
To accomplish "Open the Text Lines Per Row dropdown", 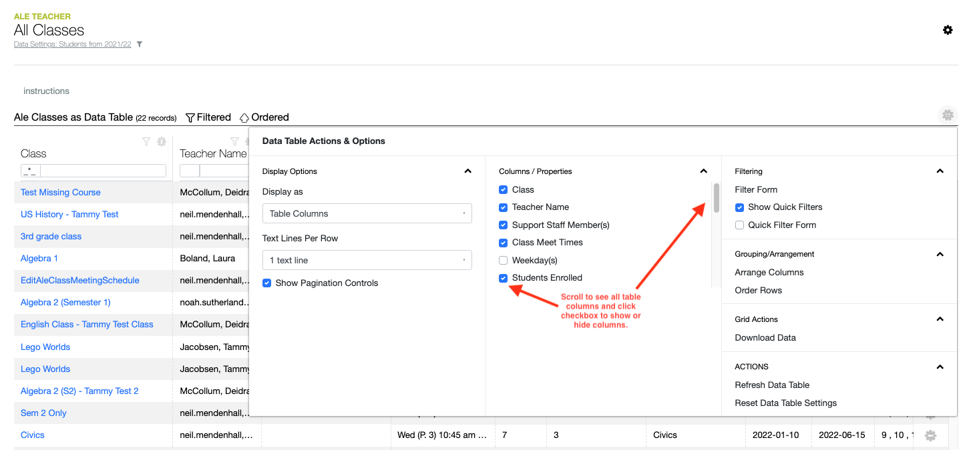I will click(x=367, y=261).
